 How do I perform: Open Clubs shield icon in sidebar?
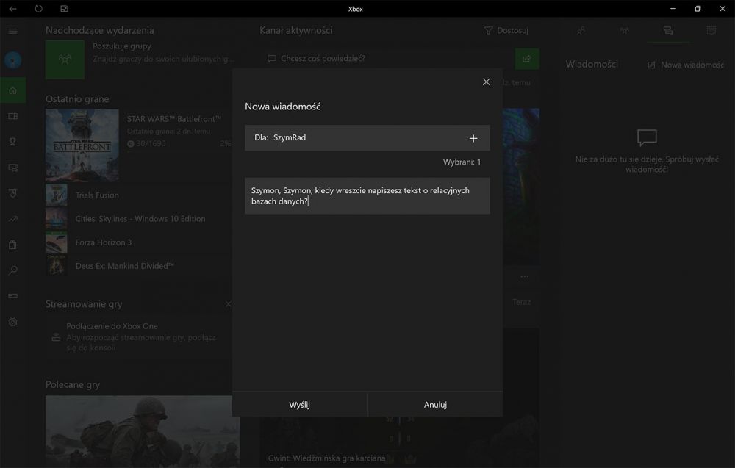pos(12,193)
